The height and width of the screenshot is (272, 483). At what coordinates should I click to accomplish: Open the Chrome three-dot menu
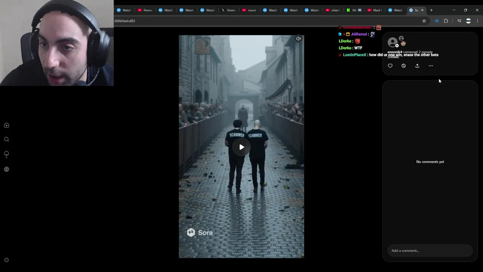(x=477, y=21)
